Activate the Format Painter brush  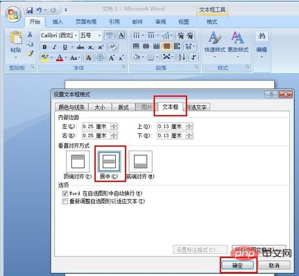(x=31, y=53)
